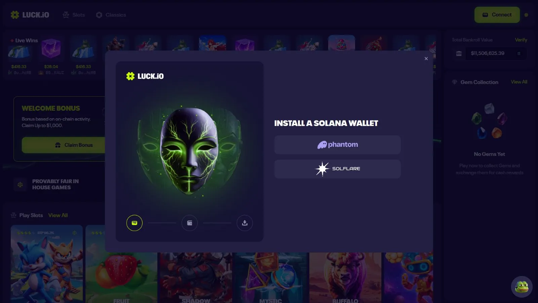The width and height of the screenshot is (538, 303).
Task: Open the Classics menu in header
Action: 111,15
